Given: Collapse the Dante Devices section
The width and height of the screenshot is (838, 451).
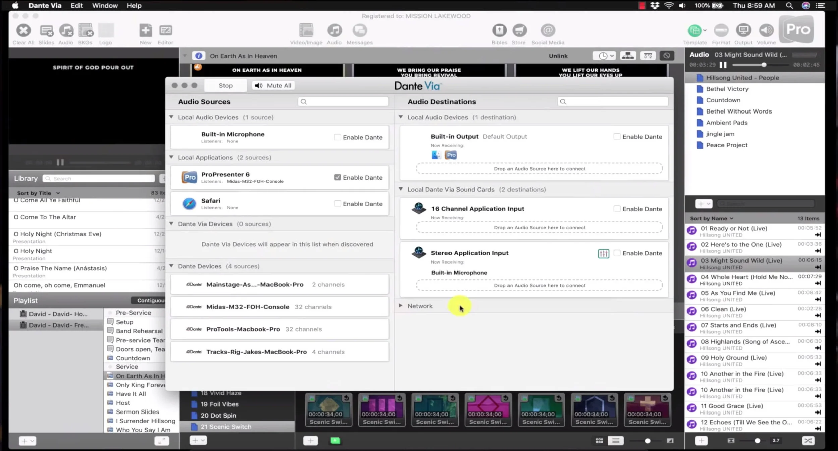Looking at the screenshot, I should coord(171,266).
